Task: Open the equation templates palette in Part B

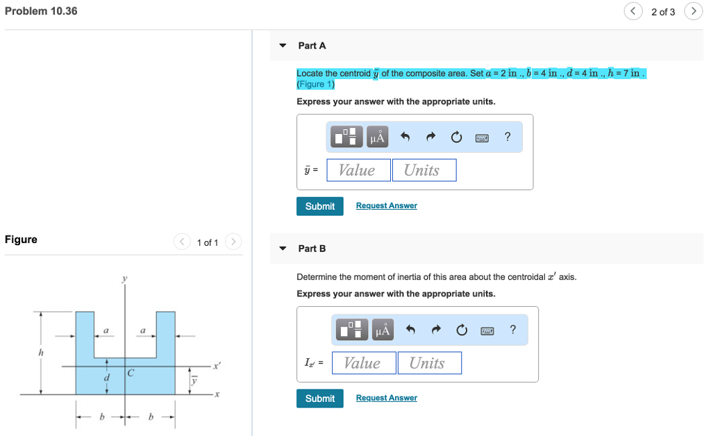Action: click(351, 329)
